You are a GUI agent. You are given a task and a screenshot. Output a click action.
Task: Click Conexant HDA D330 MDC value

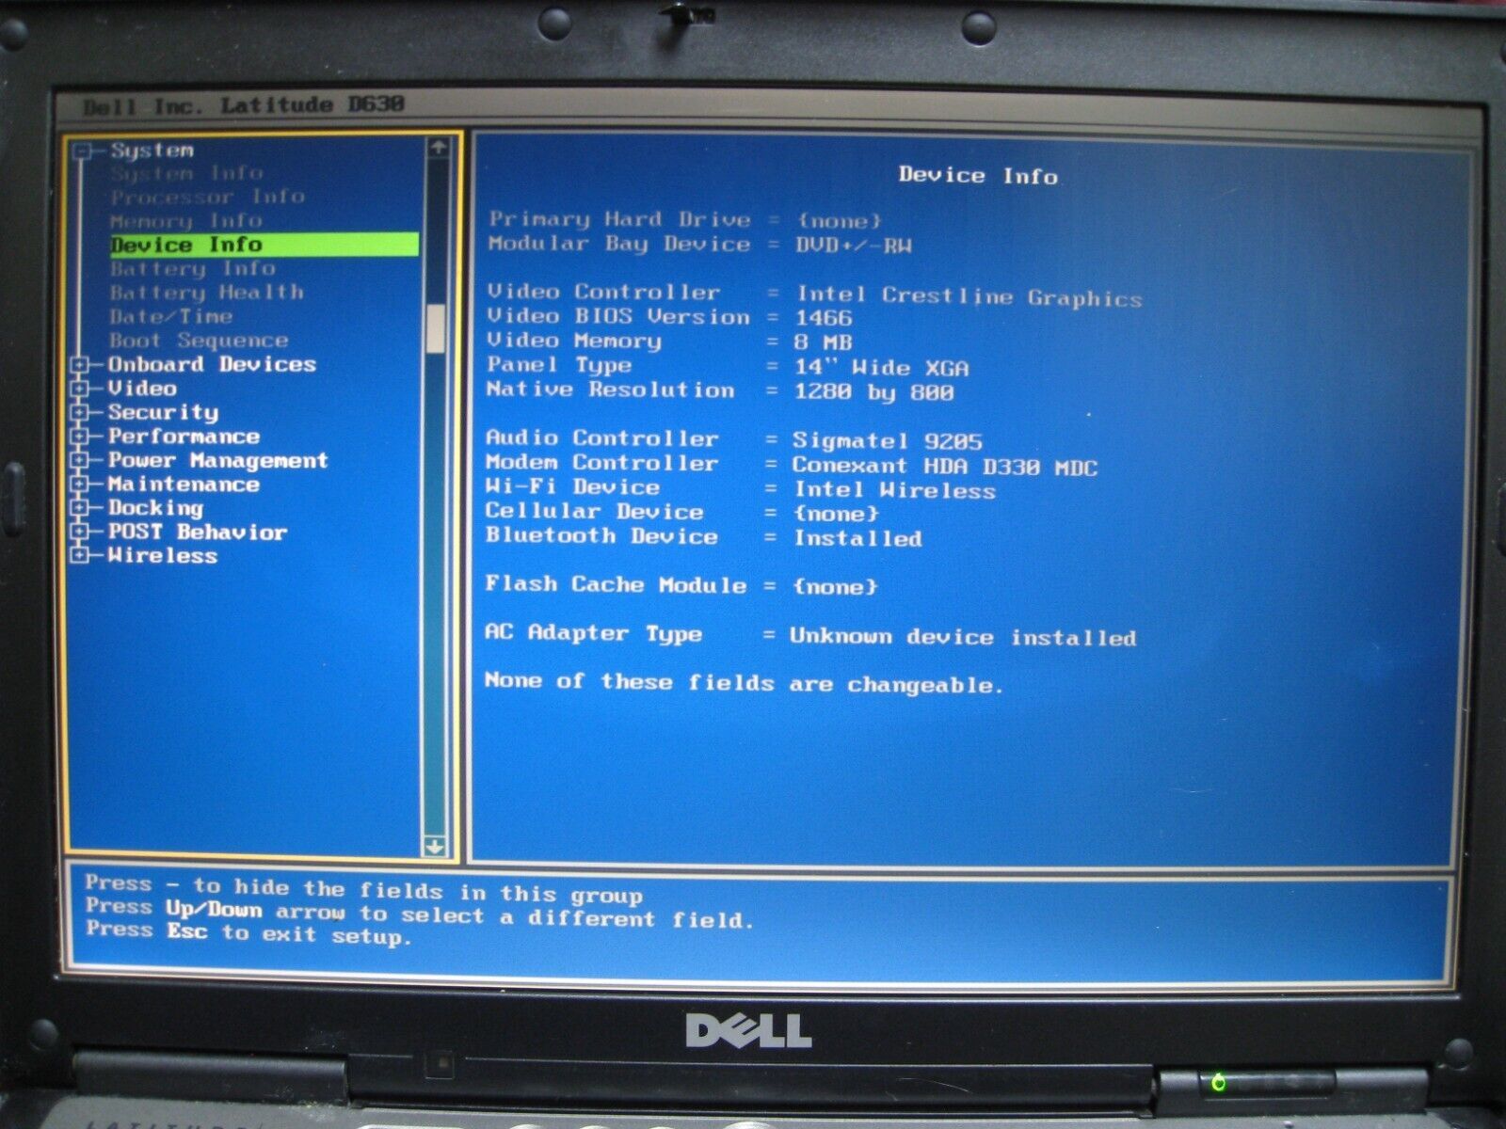944,467
